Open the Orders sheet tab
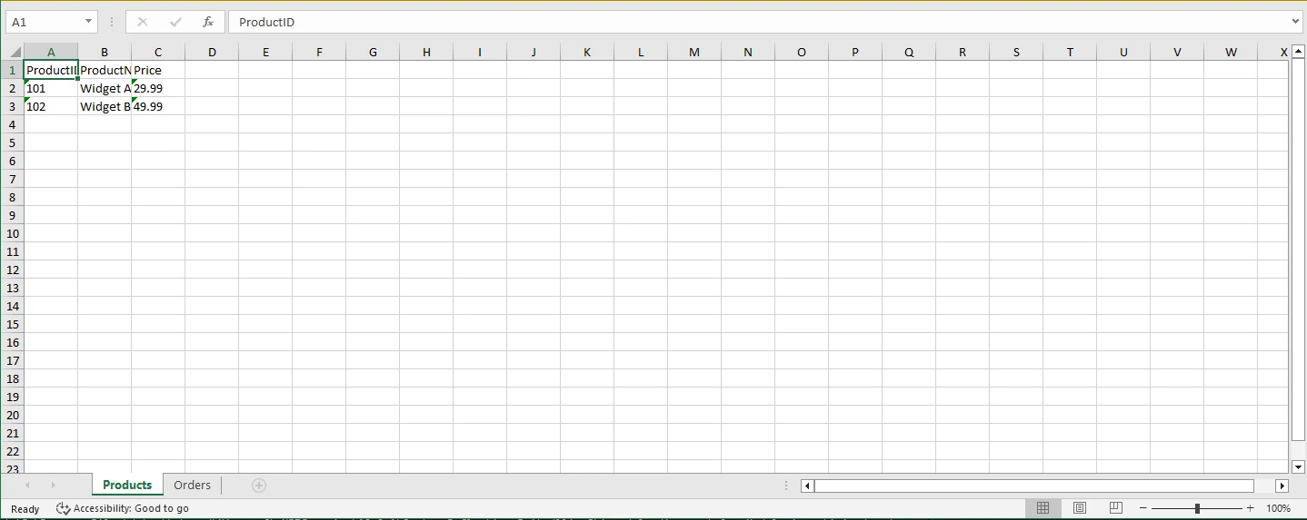The width and height of the screenshot is (1307, 520). point(192,486)
